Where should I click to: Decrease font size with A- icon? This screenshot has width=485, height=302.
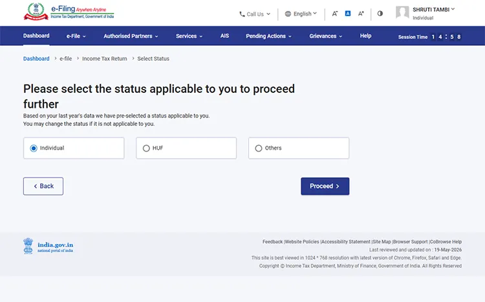[335, 14]
